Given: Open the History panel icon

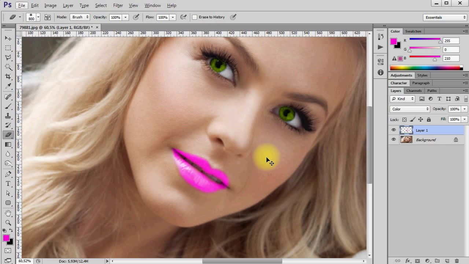Looking at the screenshot, I should (x=380, y=37).
